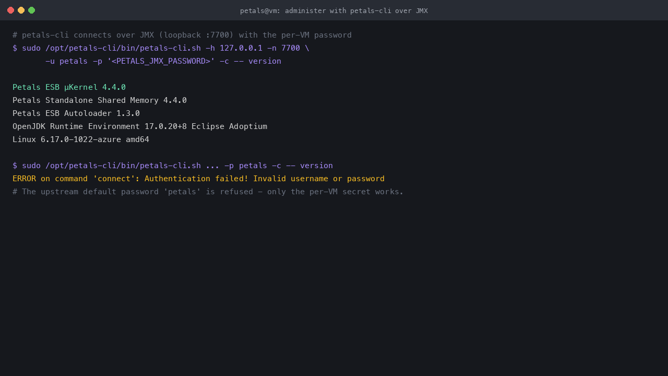Click the comment about upstream default password refused
This screenshot has width=668, height=376.
pyautogui.click(x=208, y=192)
